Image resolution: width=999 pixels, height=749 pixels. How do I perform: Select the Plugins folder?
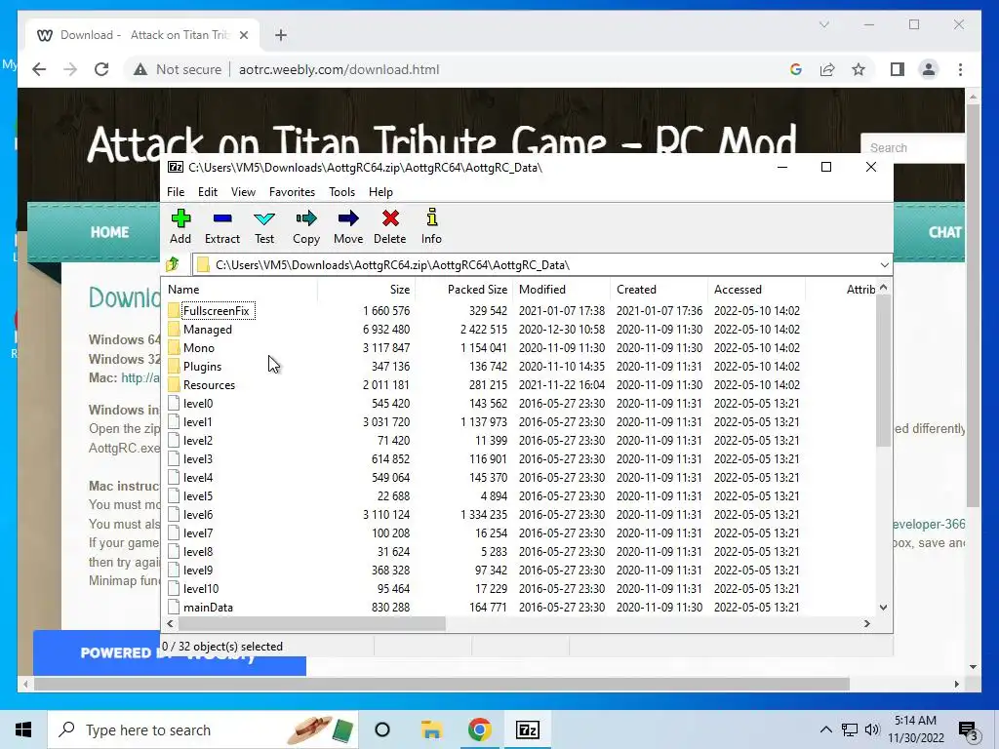202,367
